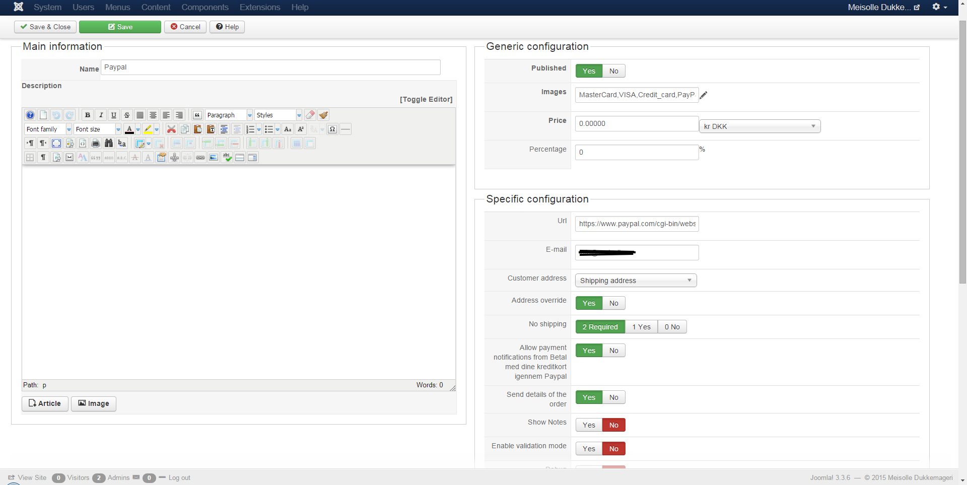
Task: Click the Name input field containing Paypal
Action: 270,67
